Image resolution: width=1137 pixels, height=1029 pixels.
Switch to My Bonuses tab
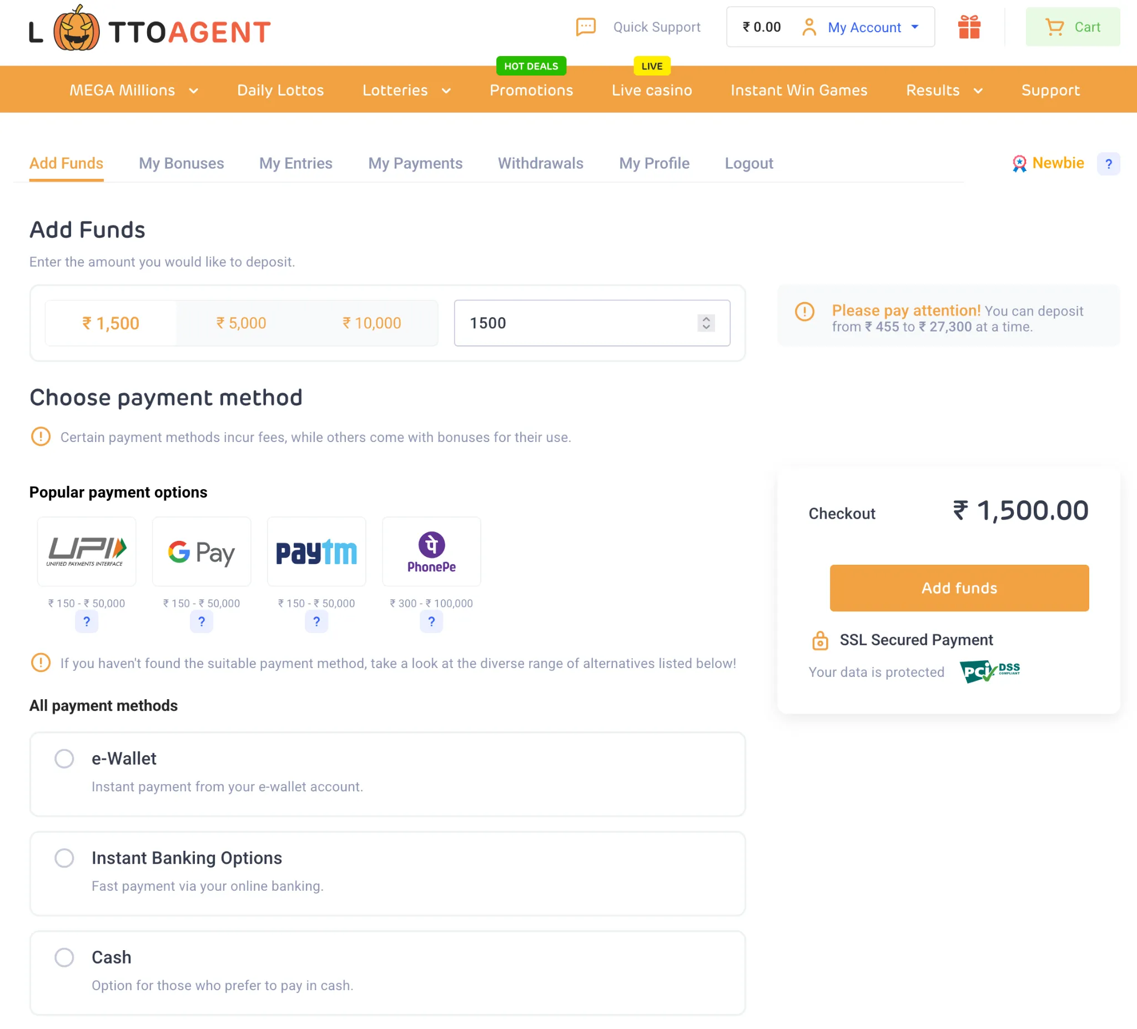point(181,164)
